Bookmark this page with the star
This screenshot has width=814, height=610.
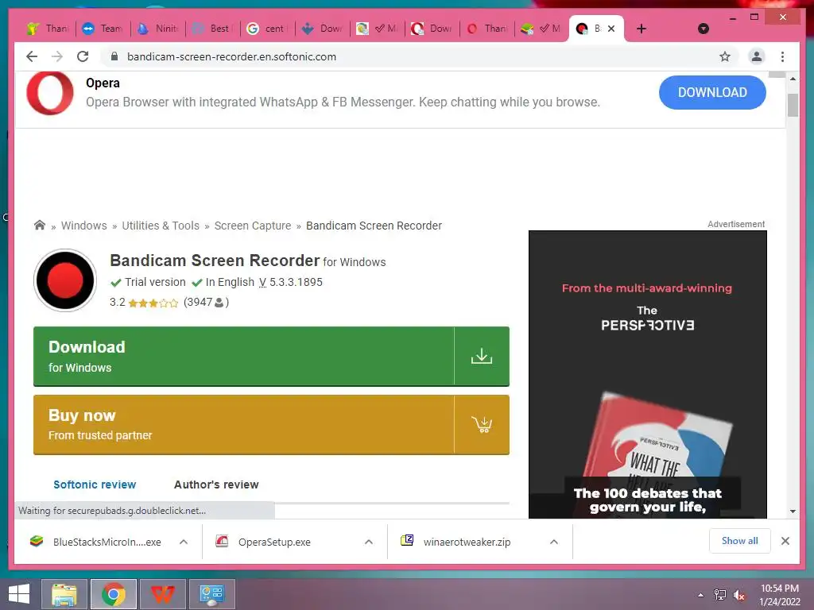click(725, 56)
